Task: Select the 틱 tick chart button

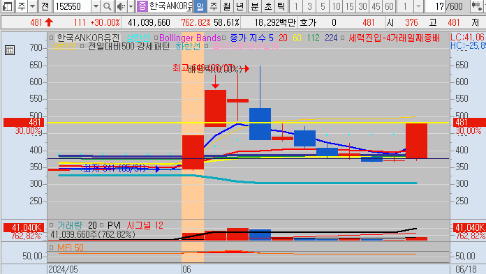Action: tap(281, 6)
